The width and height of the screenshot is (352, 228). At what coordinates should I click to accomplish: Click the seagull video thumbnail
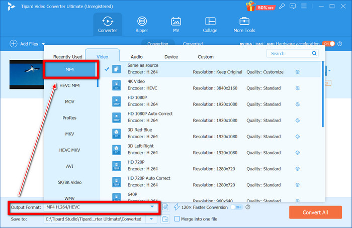pyautogui.click(x=27, y=74)
